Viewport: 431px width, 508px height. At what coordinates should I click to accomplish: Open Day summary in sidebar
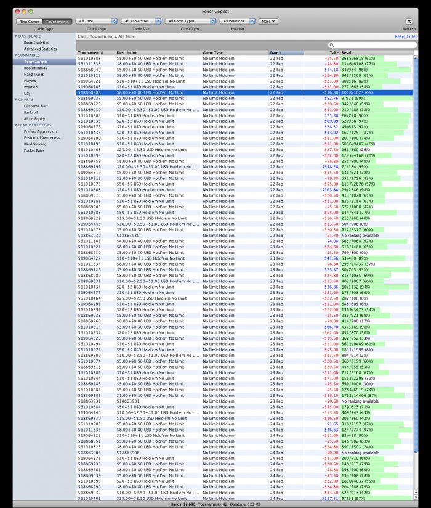click(x=27, y=93)
